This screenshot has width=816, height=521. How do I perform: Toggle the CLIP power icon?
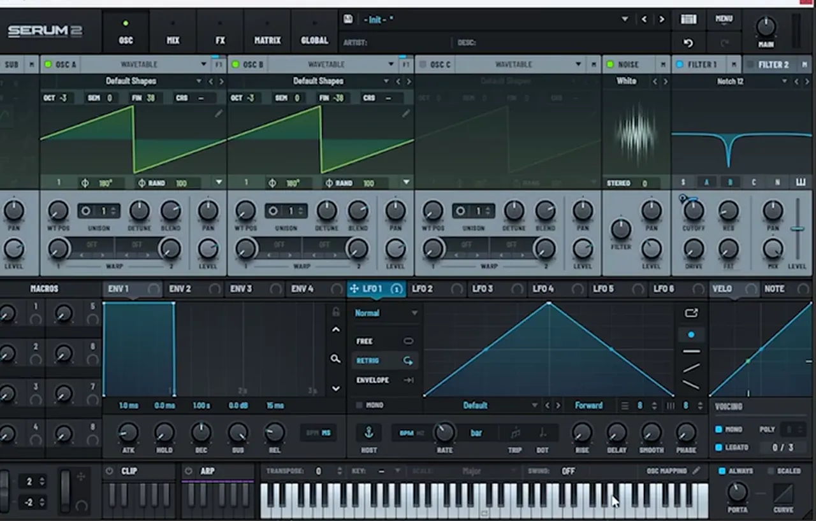click(109, 471)
